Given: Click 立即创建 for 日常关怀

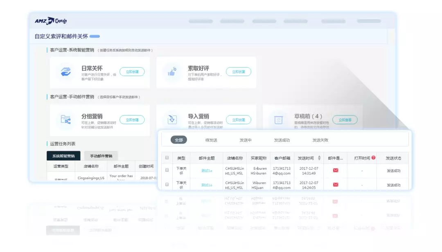Looking at the screenshot, I should click(x=132, y=72).
